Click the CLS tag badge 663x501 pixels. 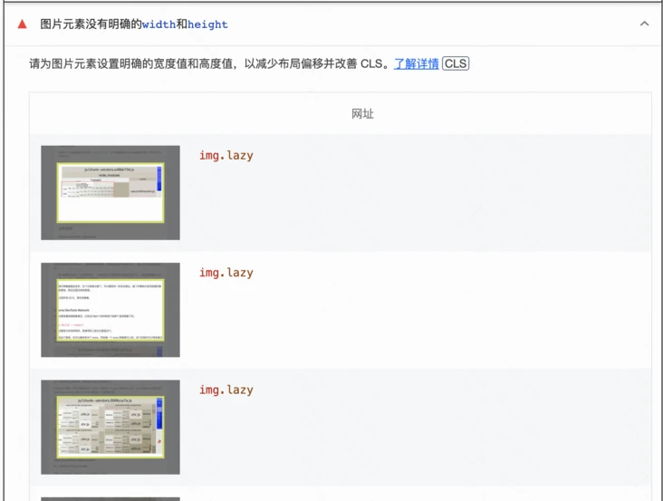point(456,63)
